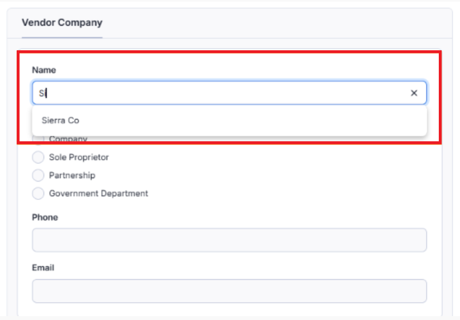Pick the Government Department radio button
This screenshot has width=460, height=320.
[x=38, y=194]
